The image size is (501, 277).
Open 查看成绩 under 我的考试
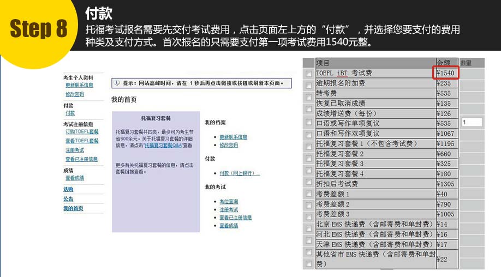coord(229,225)
